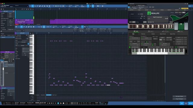Open the track list icon above inspector
The width and height of the screenshot is (193, 108).
pyautogui.click(x=1, y=9)
